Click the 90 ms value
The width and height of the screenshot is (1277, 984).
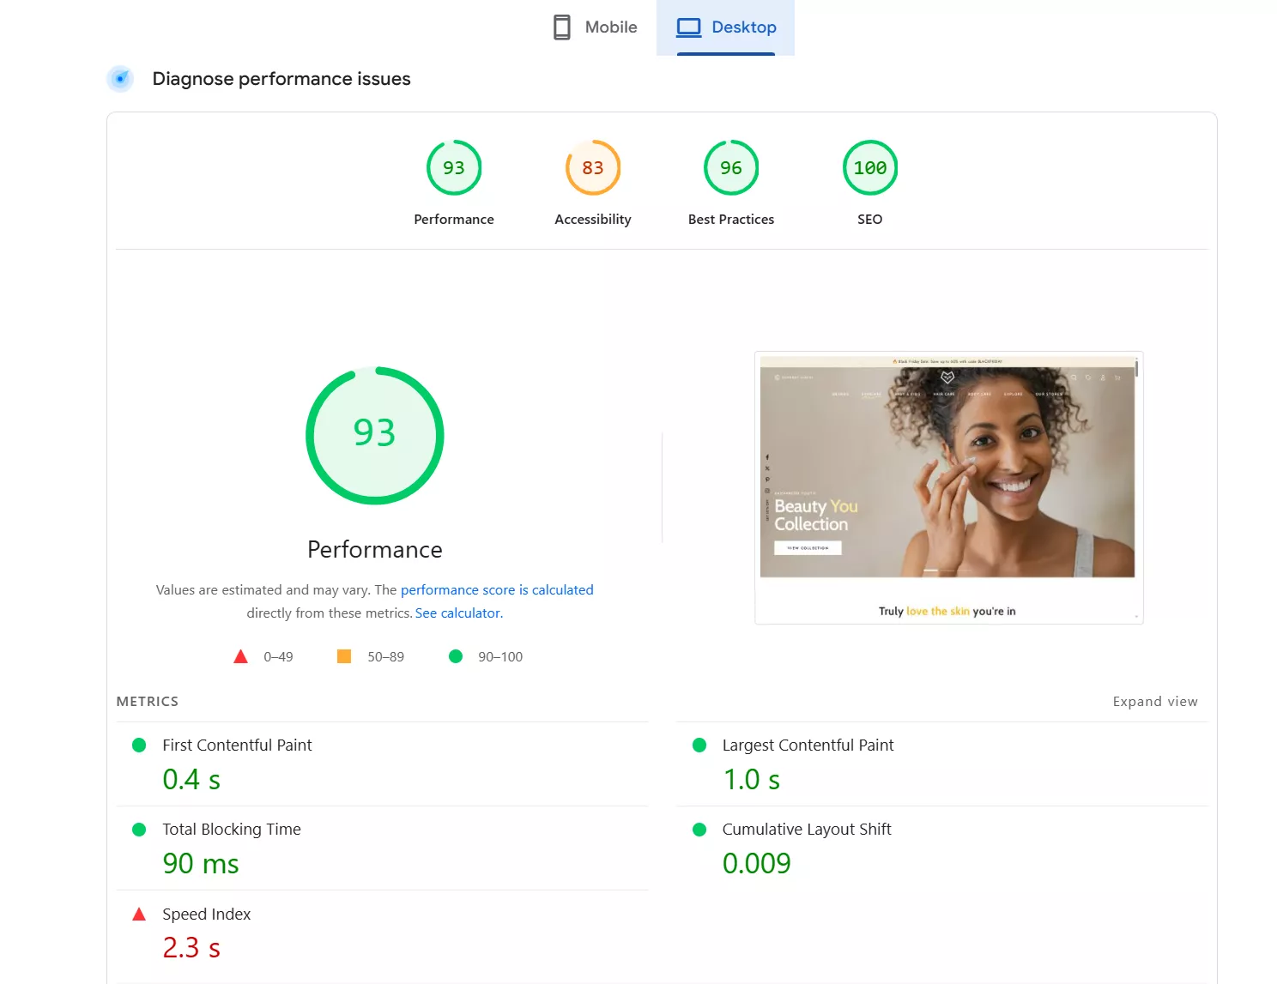click(x=201, y=864)
